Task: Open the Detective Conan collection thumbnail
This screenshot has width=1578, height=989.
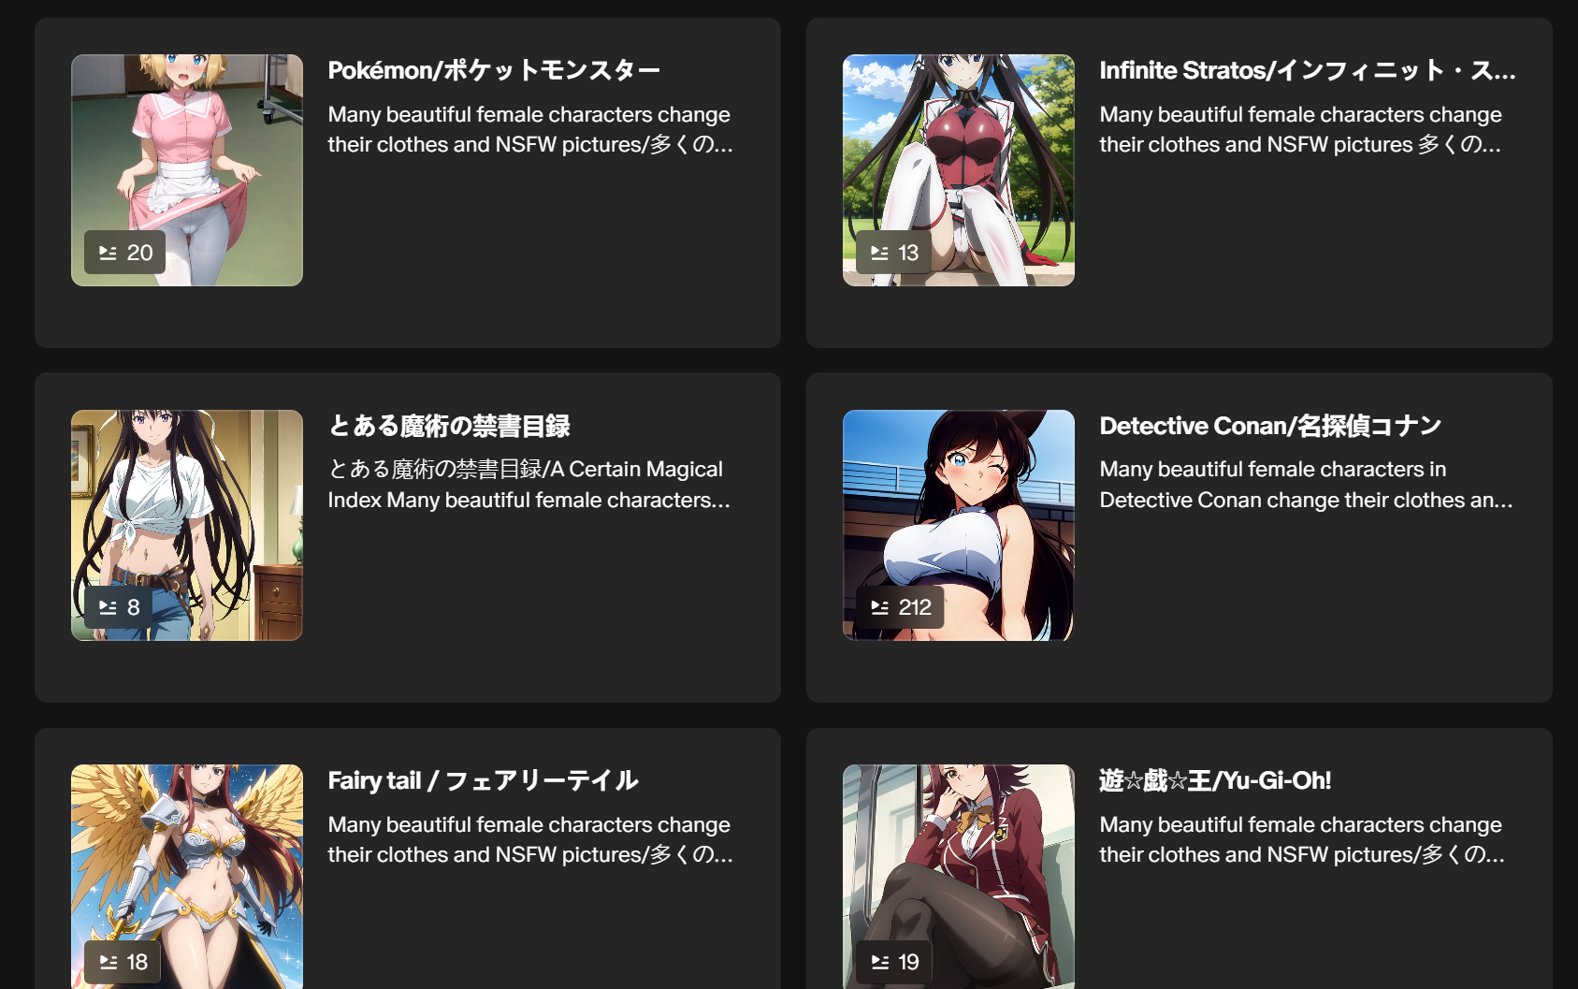Action: [959, 525]
